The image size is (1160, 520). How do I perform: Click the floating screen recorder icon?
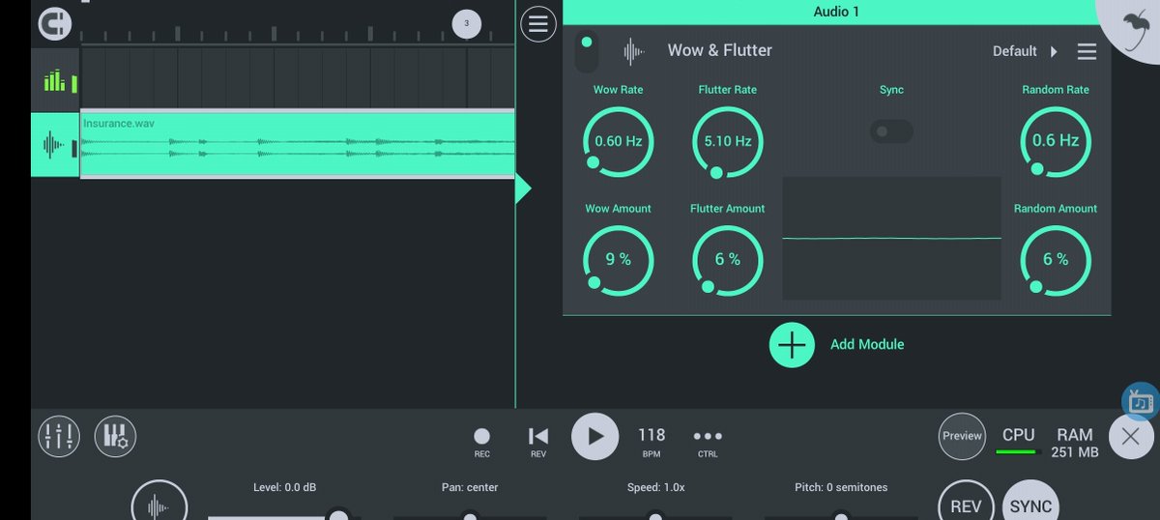[1141, 402]
